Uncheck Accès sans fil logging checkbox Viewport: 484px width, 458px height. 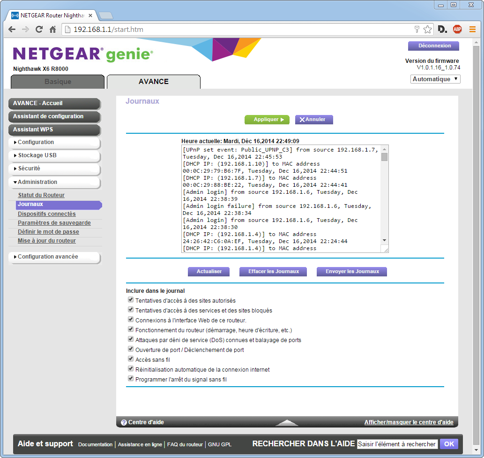[131, 359]
